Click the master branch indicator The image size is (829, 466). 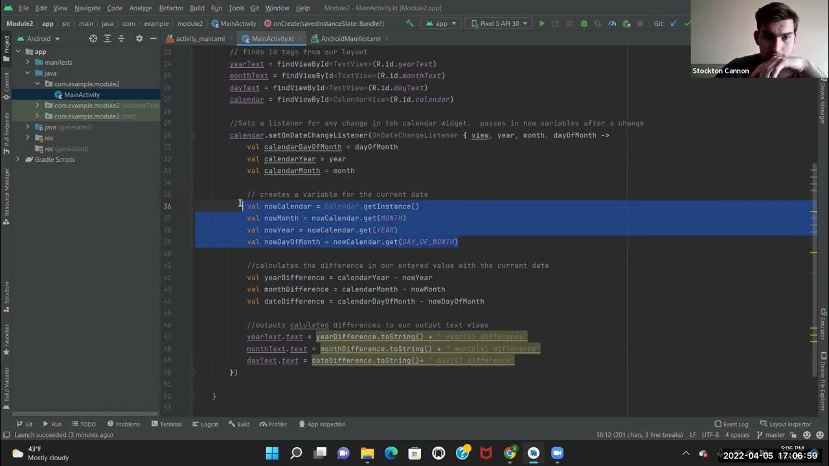pyautogui.click(x=769, y=435)
